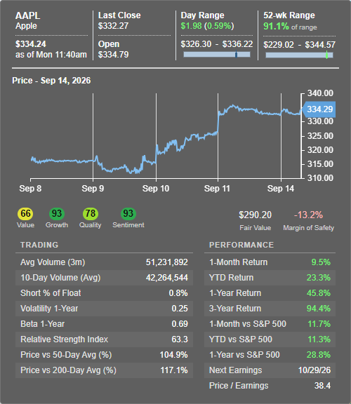Click the Price / Earnings value 38.4
Viewport: 351px width, 404px height.
(x=322, y=386)
